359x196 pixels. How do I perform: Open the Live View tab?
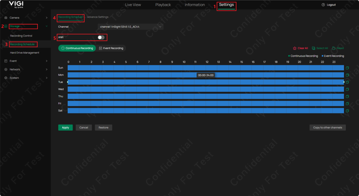tap(133, 5)
